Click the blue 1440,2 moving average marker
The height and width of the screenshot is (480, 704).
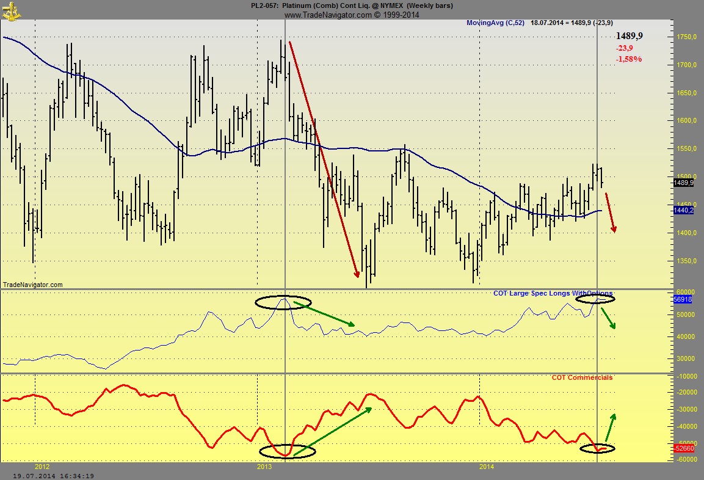683,210
